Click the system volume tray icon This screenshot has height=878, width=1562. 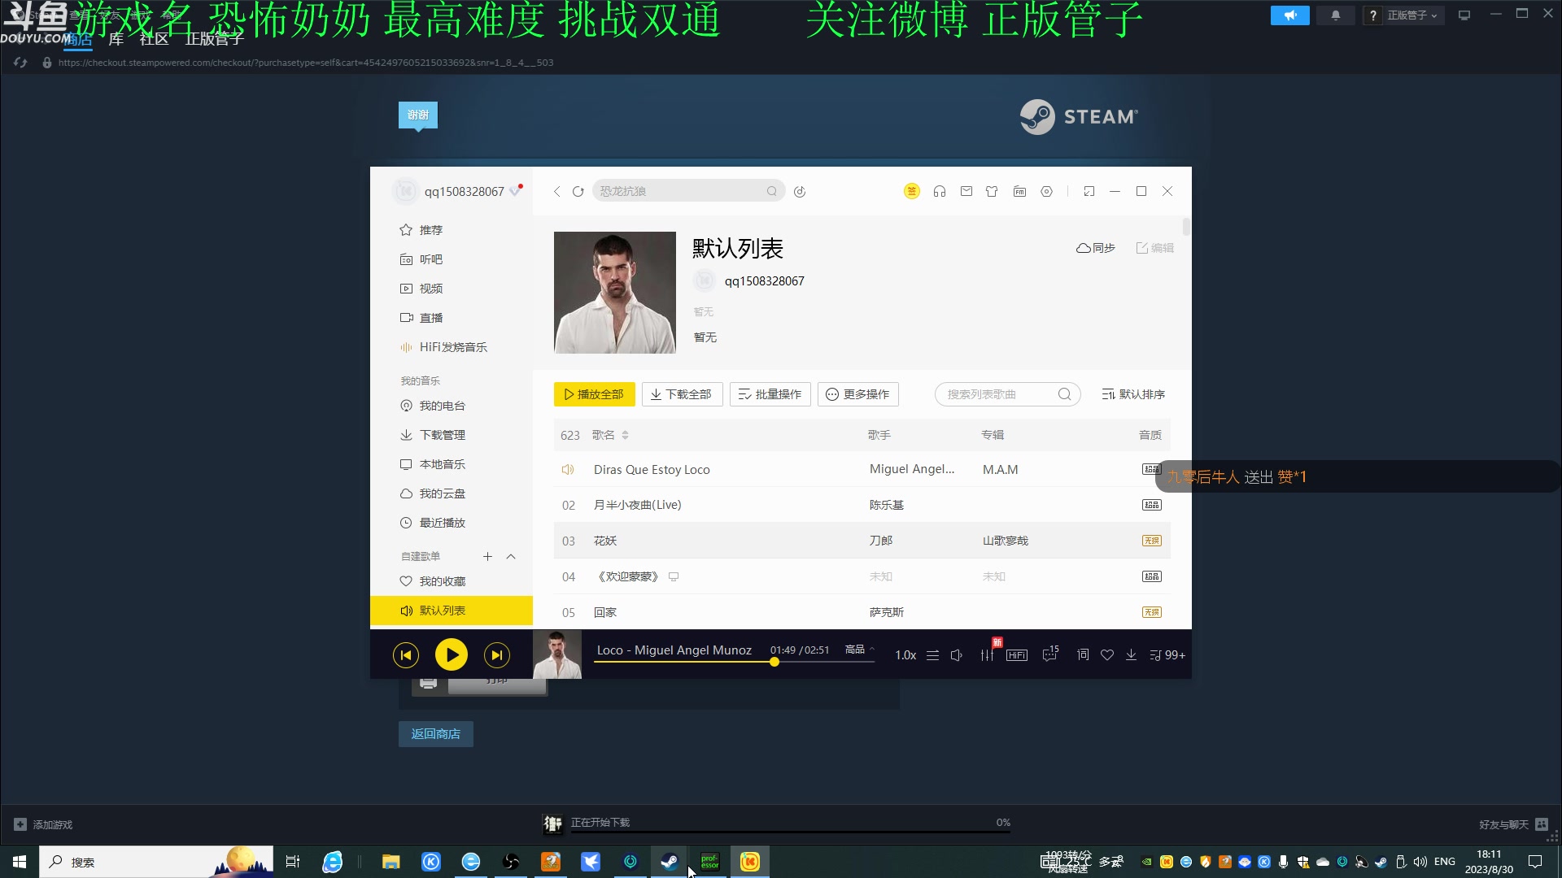pos(1420,862)
